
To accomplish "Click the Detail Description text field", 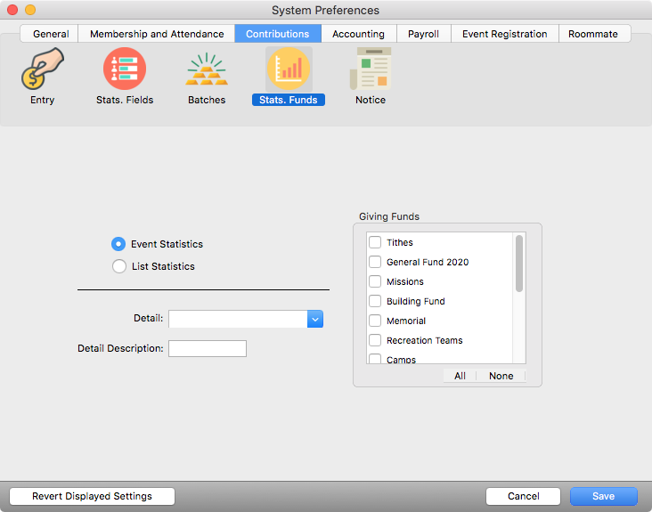I will [x=207, y=348].
